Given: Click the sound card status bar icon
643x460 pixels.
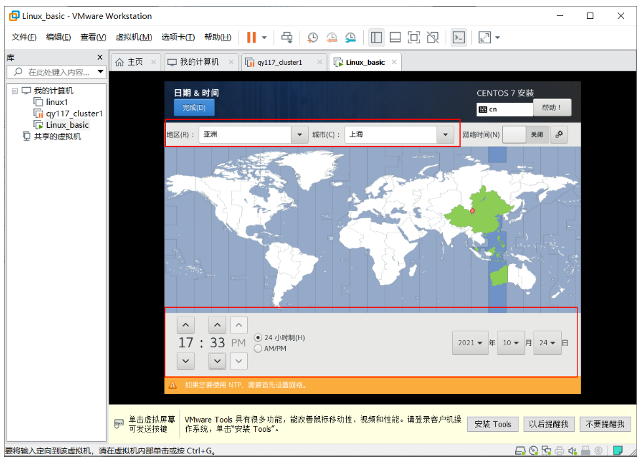Looking at the screenshot, I should point(572,451).
